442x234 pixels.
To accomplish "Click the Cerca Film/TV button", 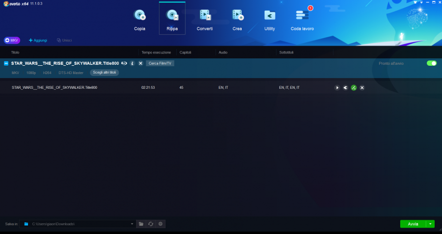I will pos(160,63).
